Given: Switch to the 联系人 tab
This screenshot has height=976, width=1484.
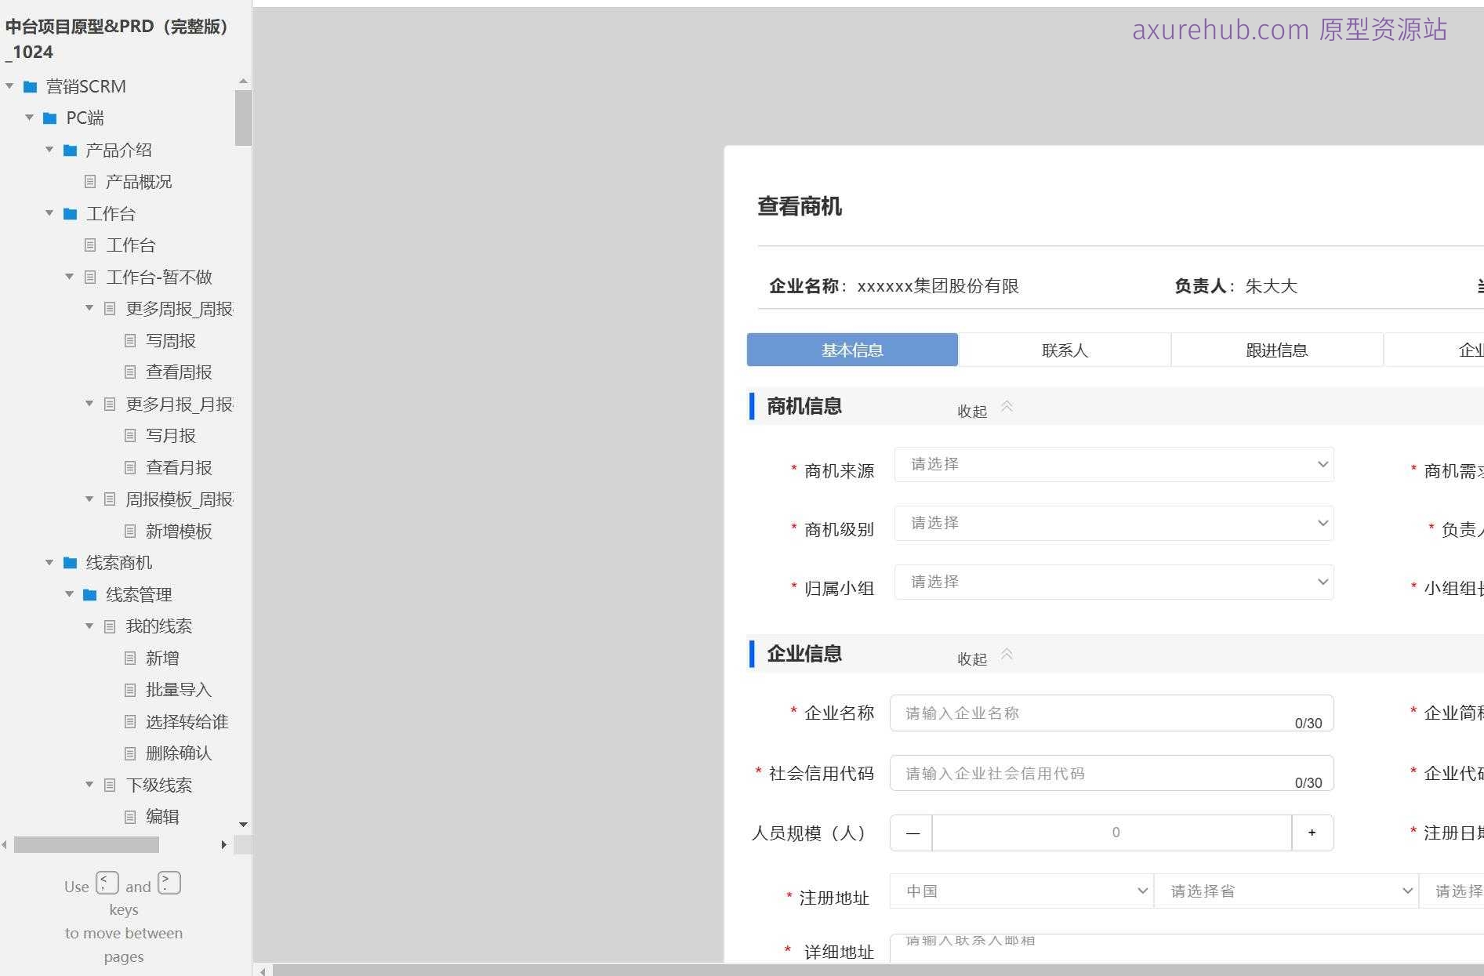Looking at the screenshot, I should point(1065,350).
